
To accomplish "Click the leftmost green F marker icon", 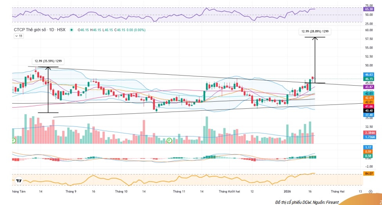I will tap(14, 140).
